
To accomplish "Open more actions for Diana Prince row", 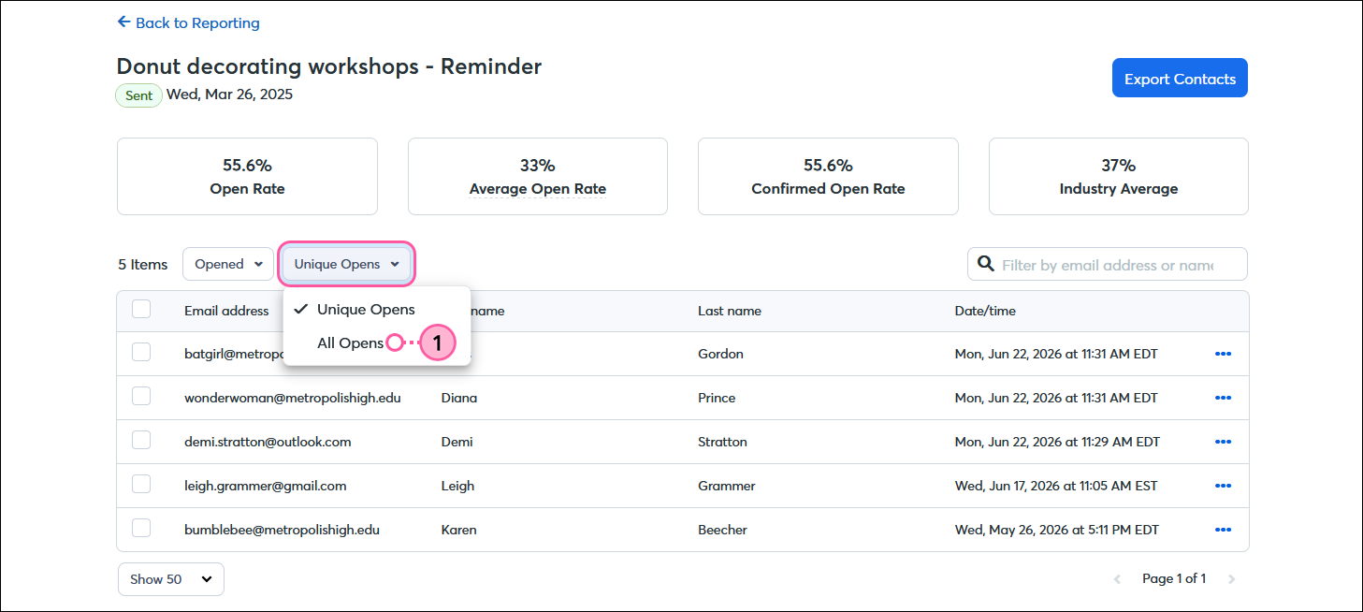I will (1223, 398).
